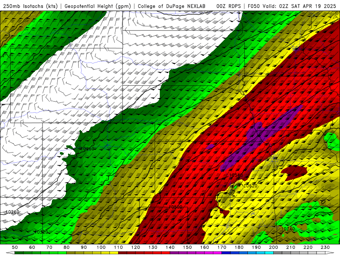Click the 160 value on the color scale
The width and height of the screenshot is (340, 255).
click(x=204, y=247)
